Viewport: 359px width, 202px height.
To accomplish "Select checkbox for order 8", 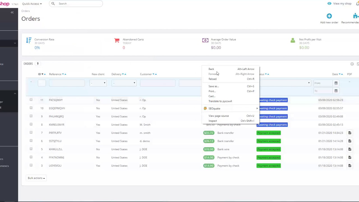I will pyautogui.click(x=31, y=124).
